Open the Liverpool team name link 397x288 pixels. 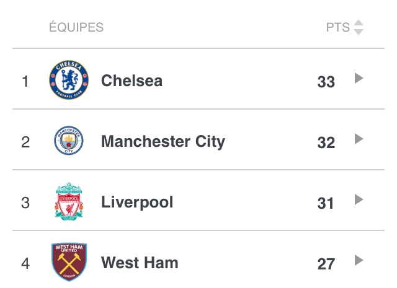click(x=137, y=202)
